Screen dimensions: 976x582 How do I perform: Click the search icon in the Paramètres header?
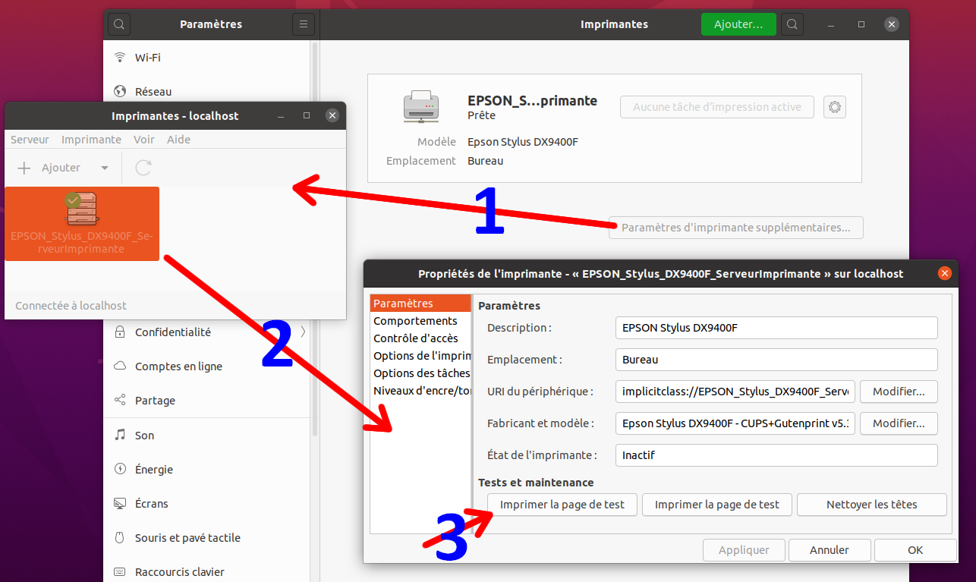(119, 24)
